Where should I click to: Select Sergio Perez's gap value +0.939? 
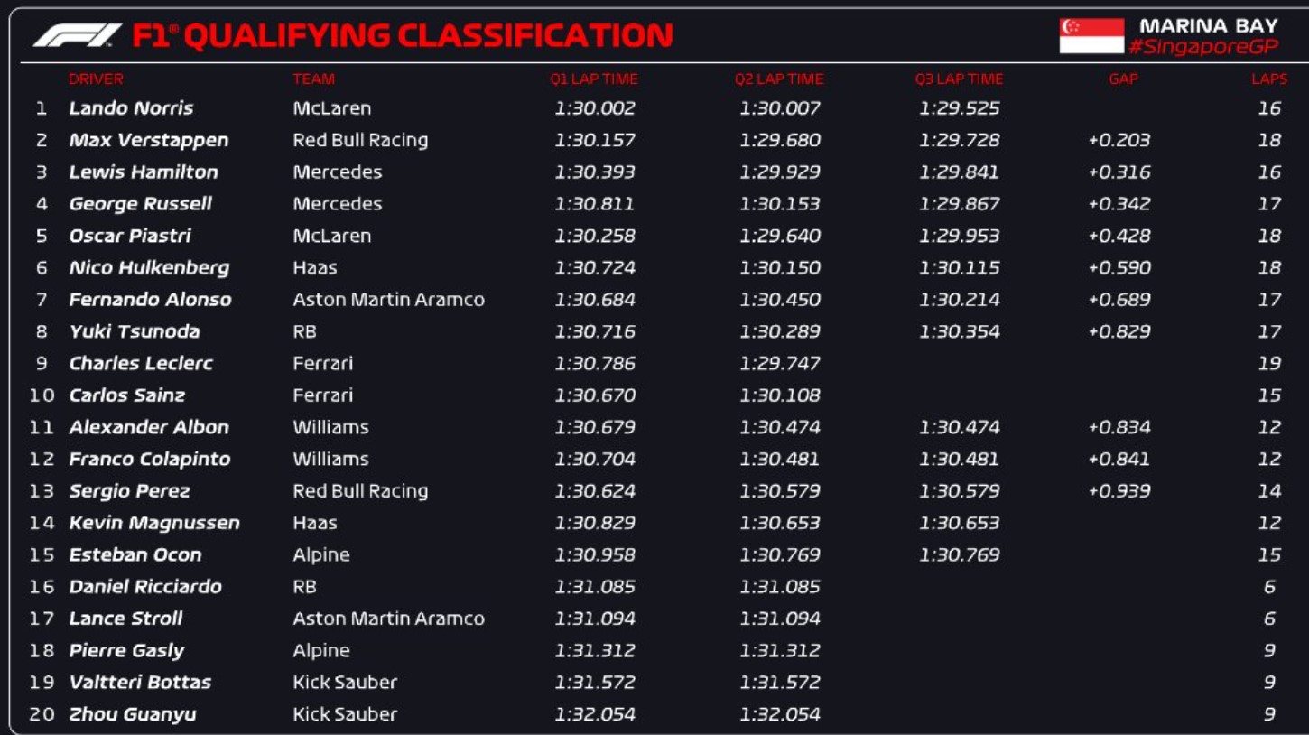click(1119, 491)
